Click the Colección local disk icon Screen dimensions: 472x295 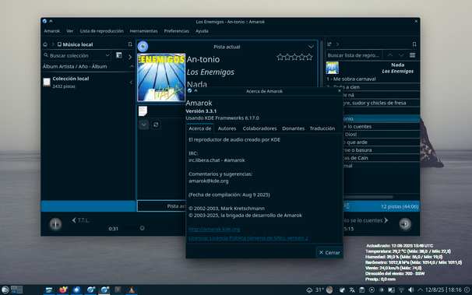coord(47,82)
